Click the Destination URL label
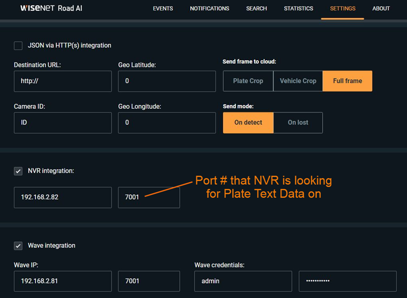407x298 pixels. click(37, 65)
